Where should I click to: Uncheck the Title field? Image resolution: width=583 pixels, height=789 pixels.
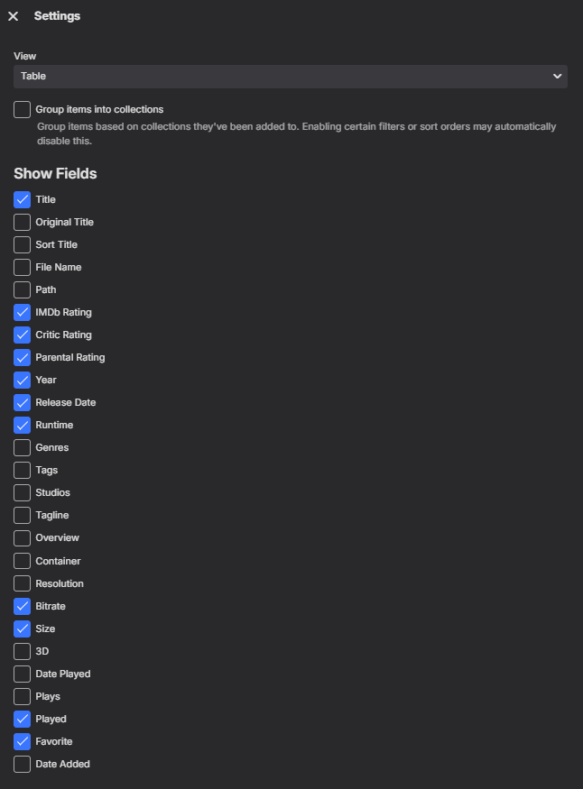click(22, 199)
